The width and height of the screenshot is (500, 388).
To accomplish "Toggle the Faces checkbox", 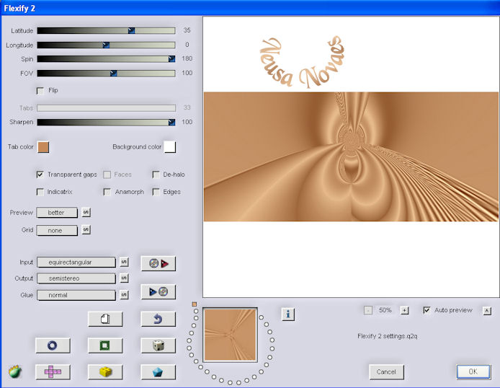I will [x=107, y=175].
